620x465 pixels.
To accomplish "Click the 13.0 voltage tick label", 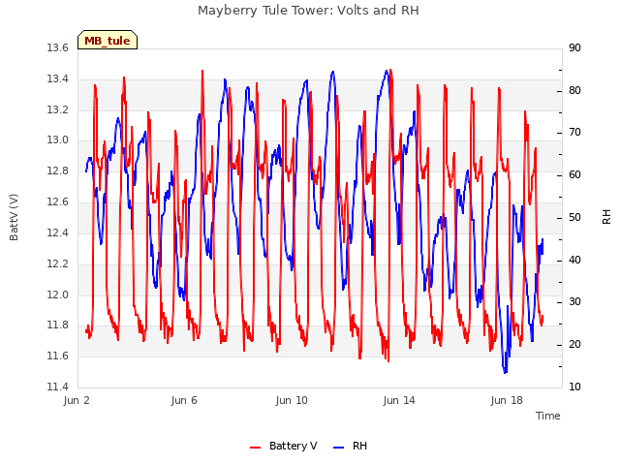I will [x=58, y=139].
